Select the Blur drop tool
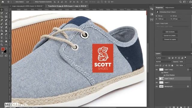Screen dimensions: 192x108 click(6, 31)
